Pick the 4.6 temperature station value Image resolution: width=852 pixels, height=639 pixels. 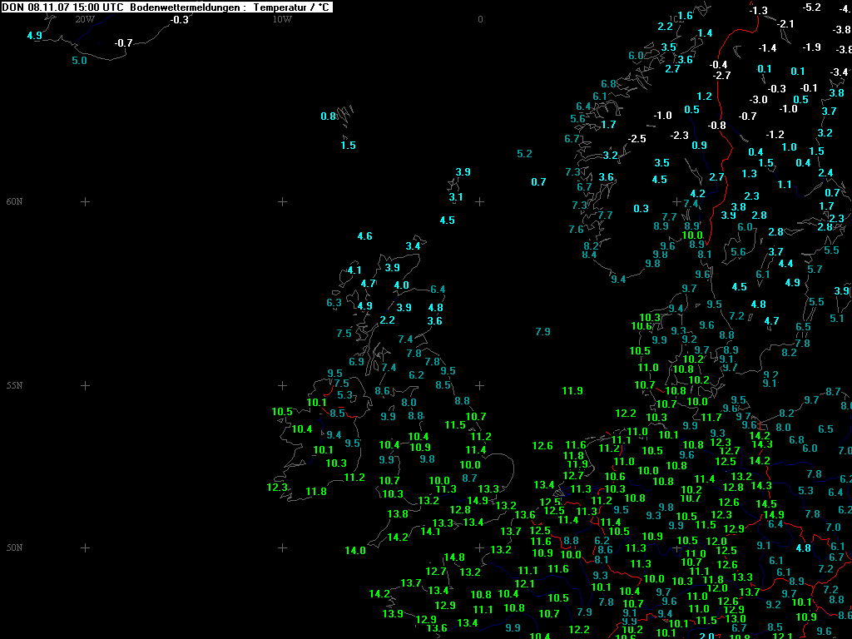(x=364, y=236)
